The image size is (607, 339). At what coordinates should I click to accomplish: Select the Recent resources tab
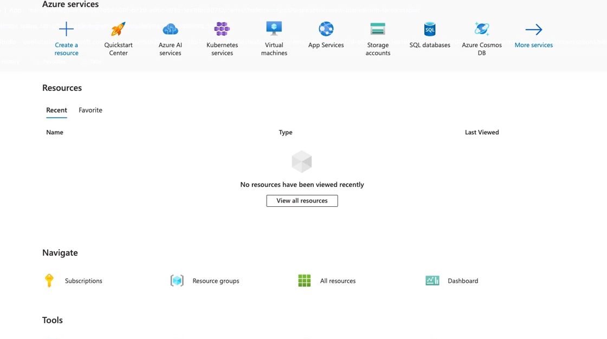(56, 110)
